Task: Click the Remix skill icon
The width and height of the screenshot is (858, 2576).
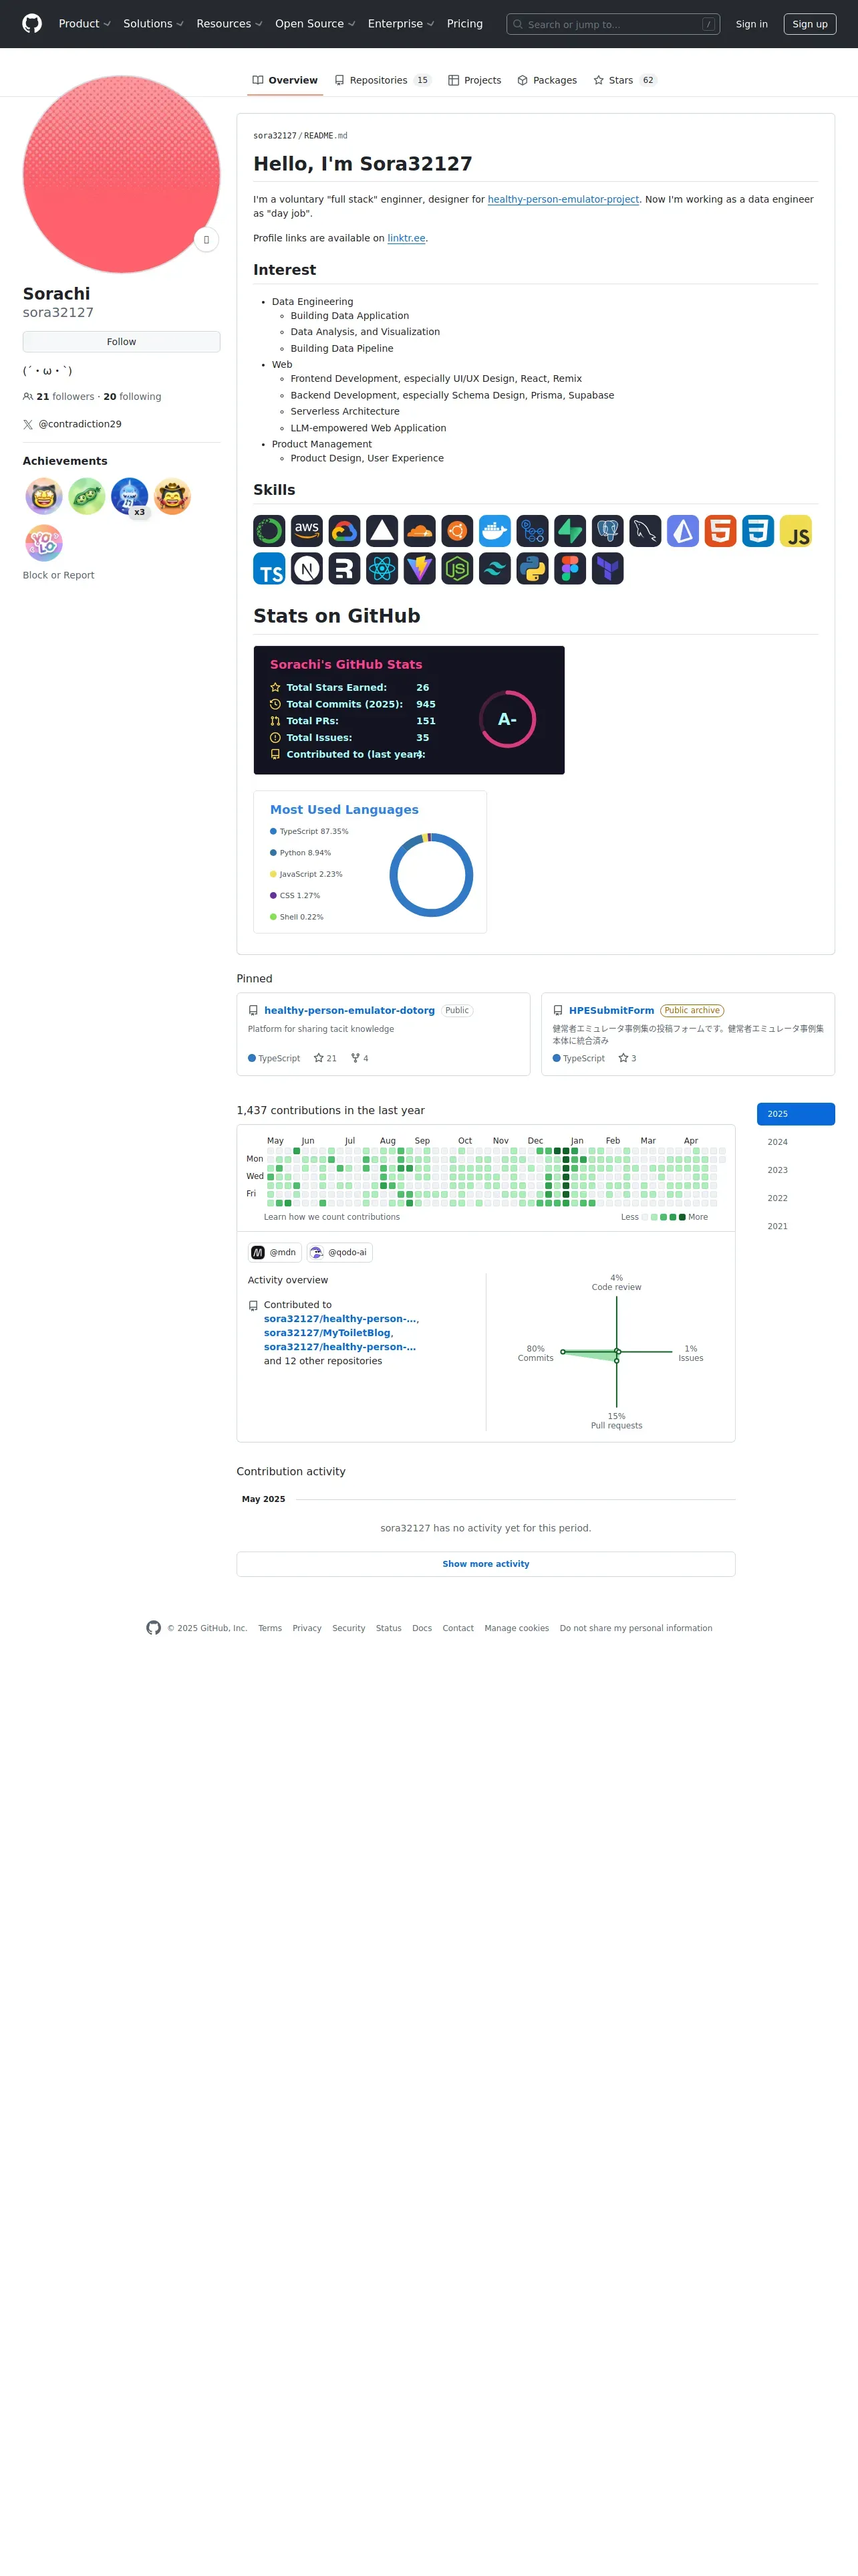Action: (345, 568)
